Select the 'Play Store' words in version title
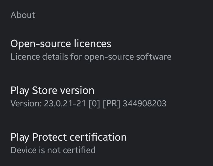 tap(34, 90)
